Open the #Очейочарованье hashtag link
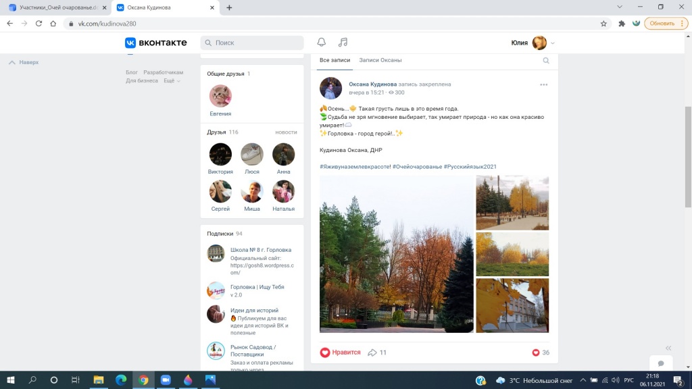This screenshot has height=389, width=692. 417,166
